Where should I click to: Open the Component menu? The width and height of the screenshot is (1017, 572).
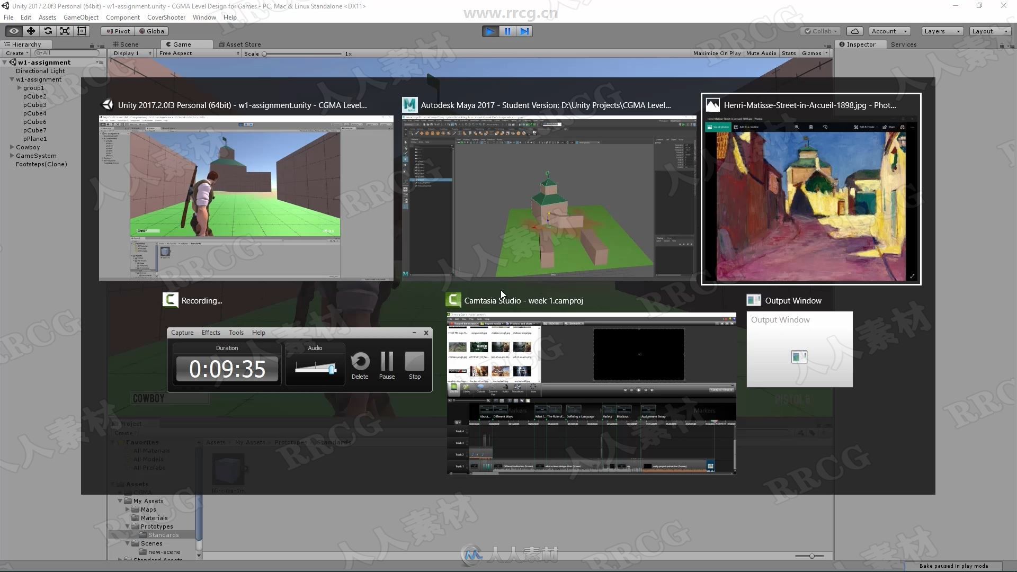tap(122, 17)
